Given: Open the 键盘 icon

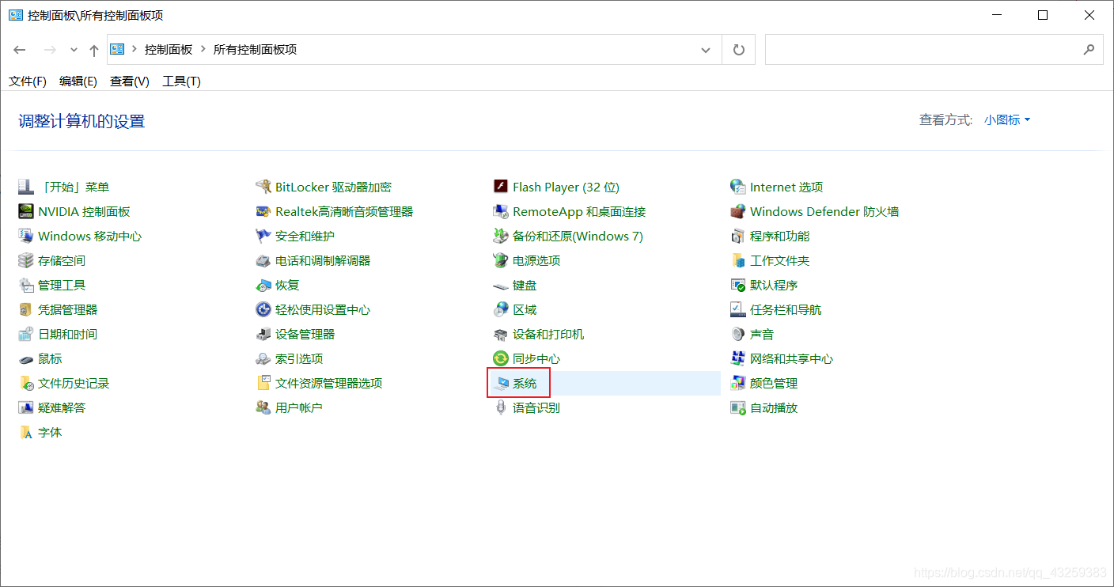Looking at the screenshot, I should [500, 285].
